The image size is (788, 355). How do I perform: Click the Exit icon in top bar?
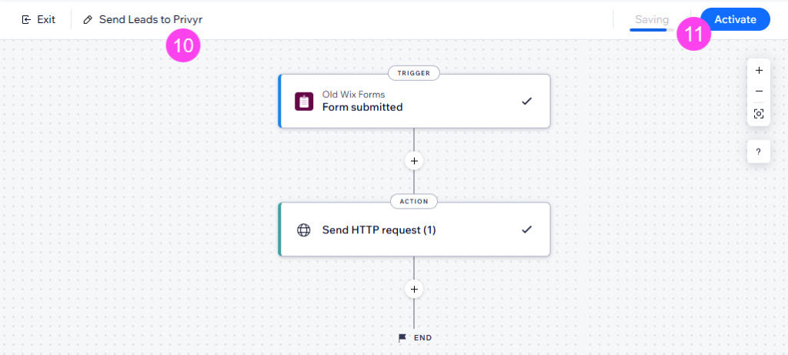[x=26, y=19]
